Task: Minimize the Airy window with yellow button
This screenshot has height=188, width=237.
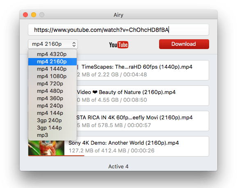Action: tap(34, 15)
